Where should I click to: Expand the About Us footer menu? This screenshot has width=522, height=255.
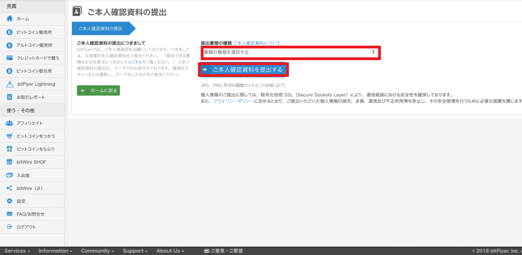pyautogui.click(x=170, y=251)
